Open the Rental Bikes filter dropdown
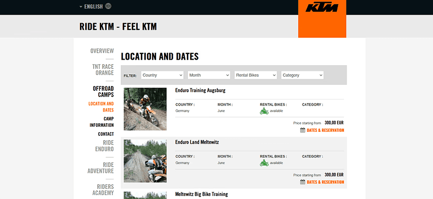This screenshot has width=433, height=199. click(x=256, y=75)
